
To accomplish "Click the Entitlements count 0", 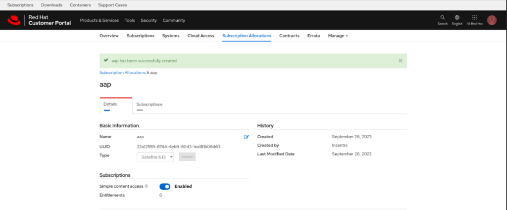I will (161, 195).
